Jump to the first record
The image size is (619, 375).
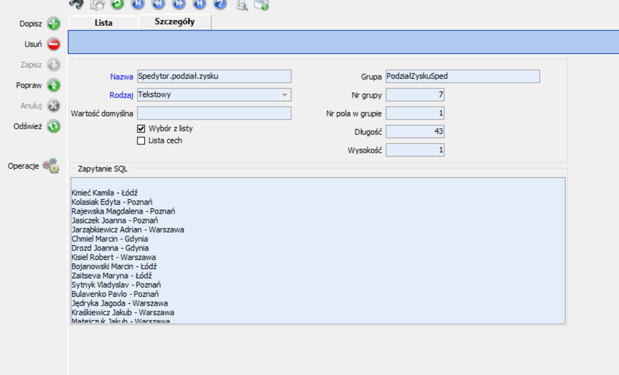[x=138, y=4]
